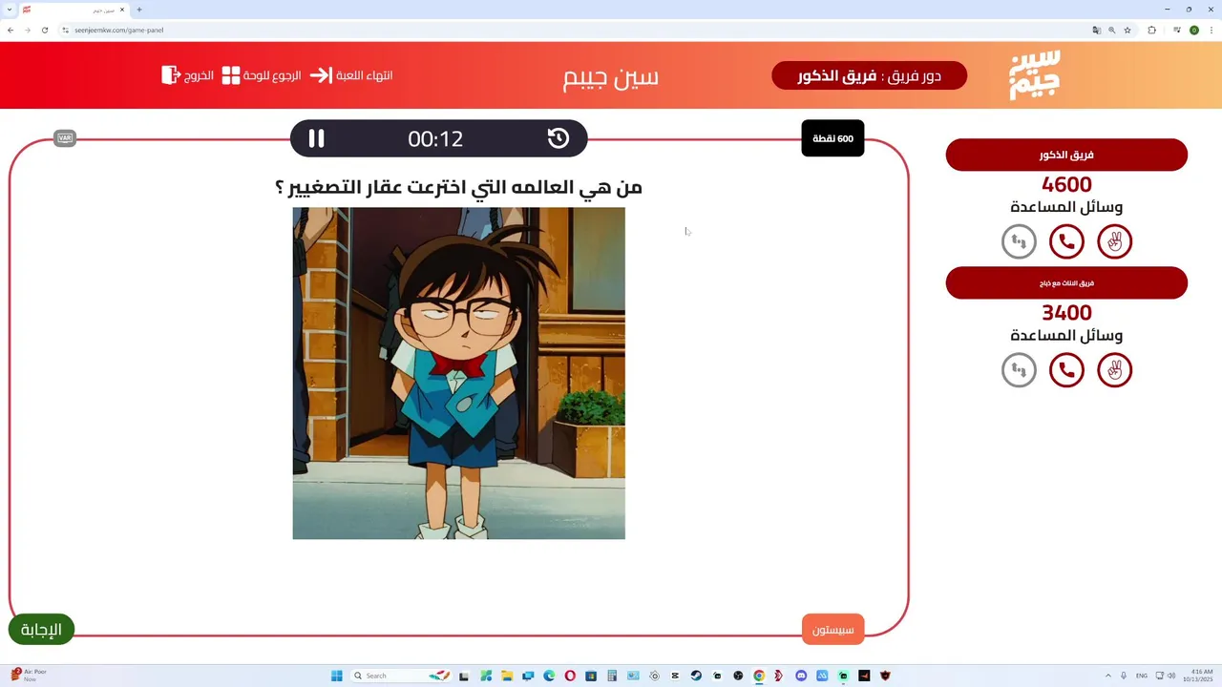The image size is (1222, 687).
Task: Open the ENG language switcher
Action: click(1142, 676)
